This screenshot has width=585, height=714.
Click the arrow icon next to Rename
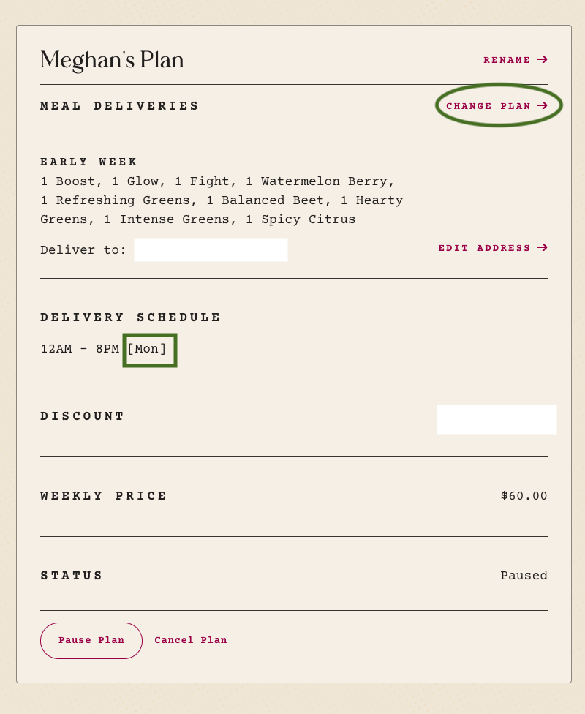(x=542, y=60)
